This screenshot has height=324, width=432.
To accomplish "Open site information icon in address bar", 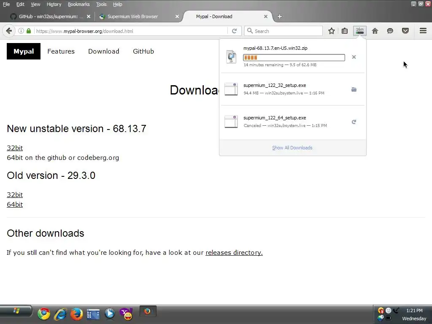I will pos(21,31).
